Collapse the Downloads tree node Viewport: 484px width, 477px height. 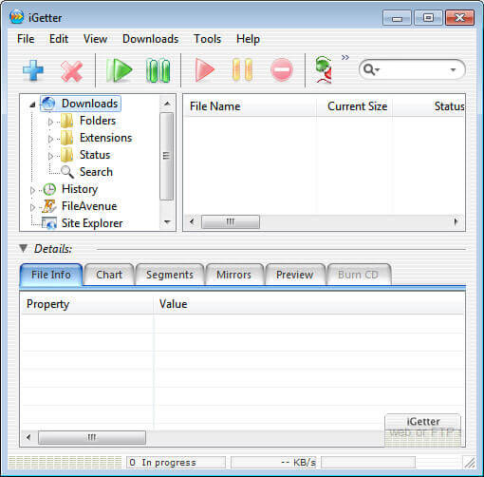(x=32, y=105)
